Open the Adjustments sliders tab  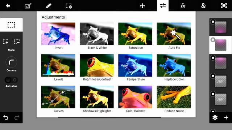coord(163,6)
